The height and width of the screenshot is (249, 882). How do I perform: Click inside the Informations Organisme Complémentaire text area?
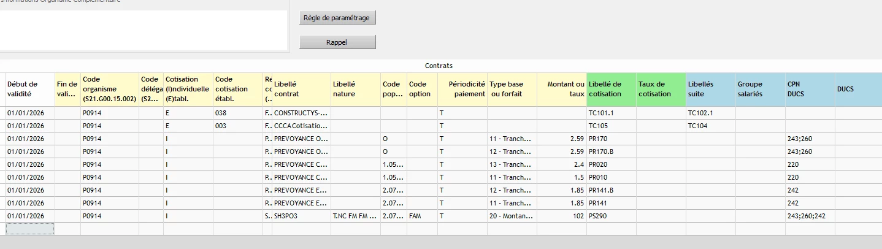click(x=143, y=29)
